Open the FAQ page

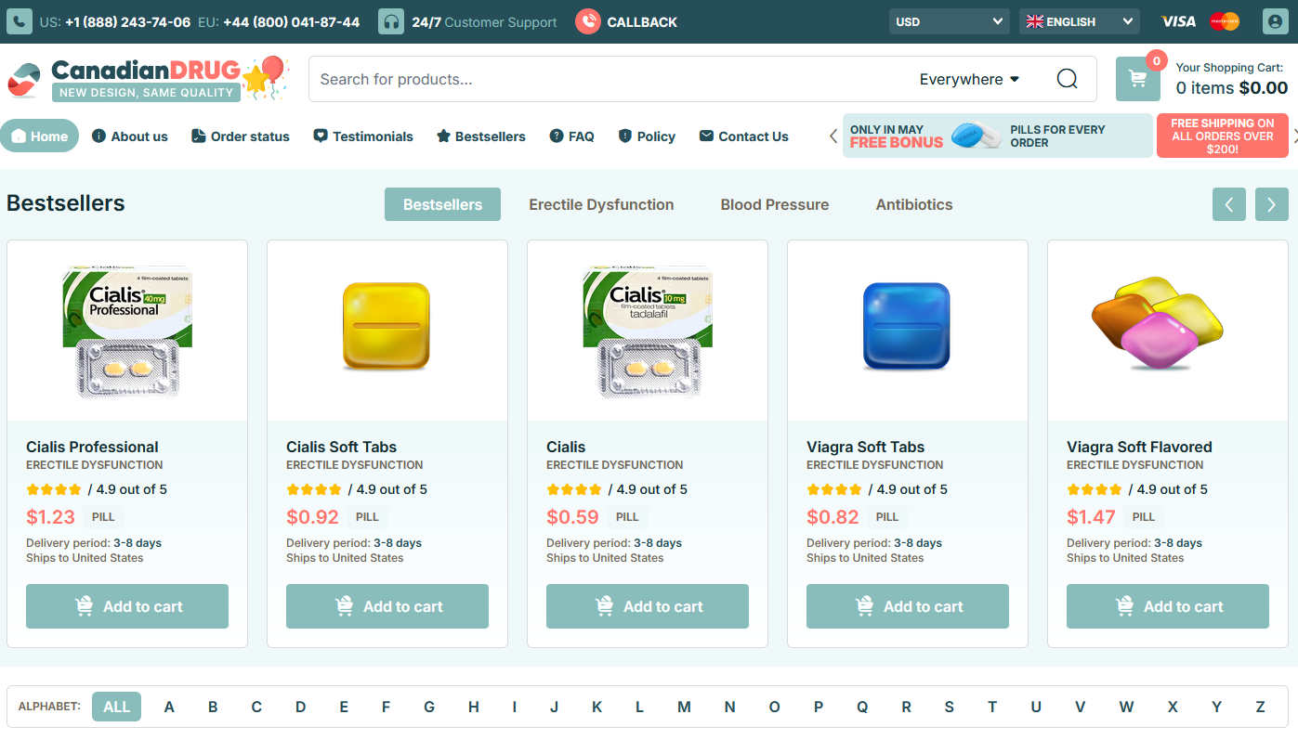[571, 136]
